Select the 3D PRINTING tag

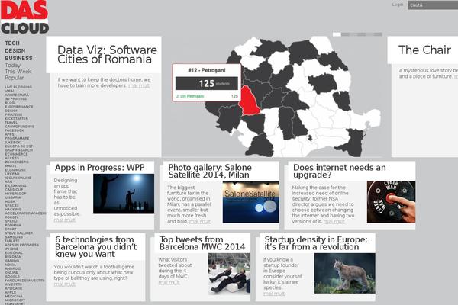coord(16,99)
